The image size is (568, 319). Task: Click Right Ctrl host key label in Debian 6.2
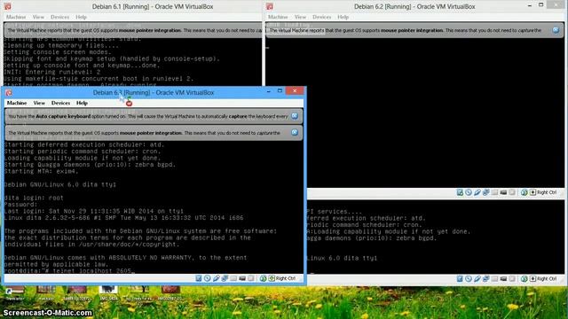[x=547, y=192]
